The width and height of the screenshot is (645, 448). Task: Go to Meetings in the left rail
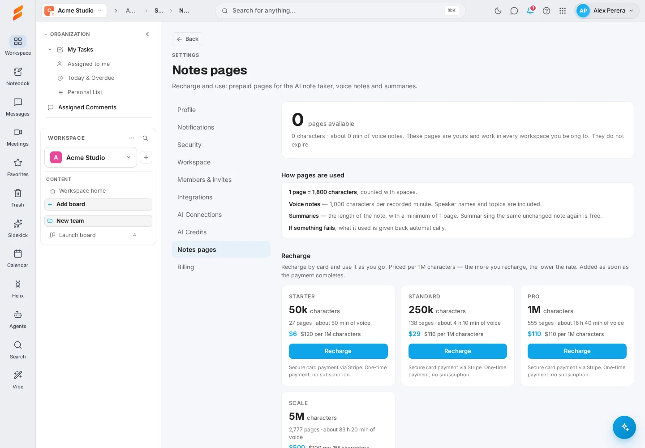(x=18, y=137)
